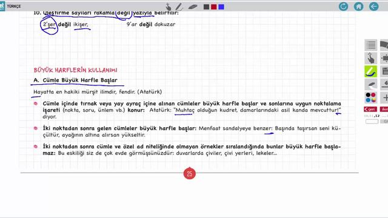
Task: Click subheading 'A. Cümle Büyük Harfle Başlar'
Action: coord(75,81)
